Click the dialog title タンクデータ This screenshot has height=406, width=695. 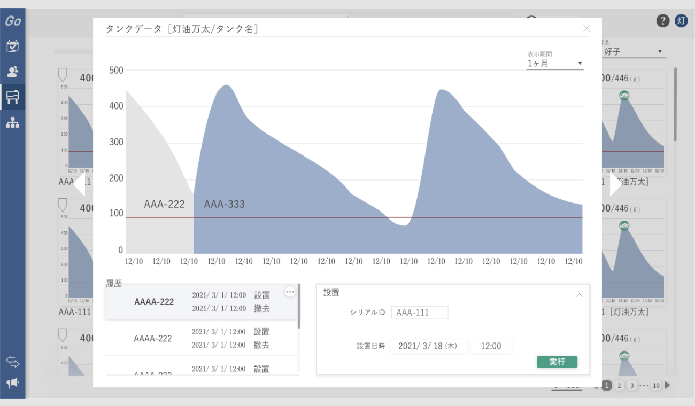click(x=182, y=29)
